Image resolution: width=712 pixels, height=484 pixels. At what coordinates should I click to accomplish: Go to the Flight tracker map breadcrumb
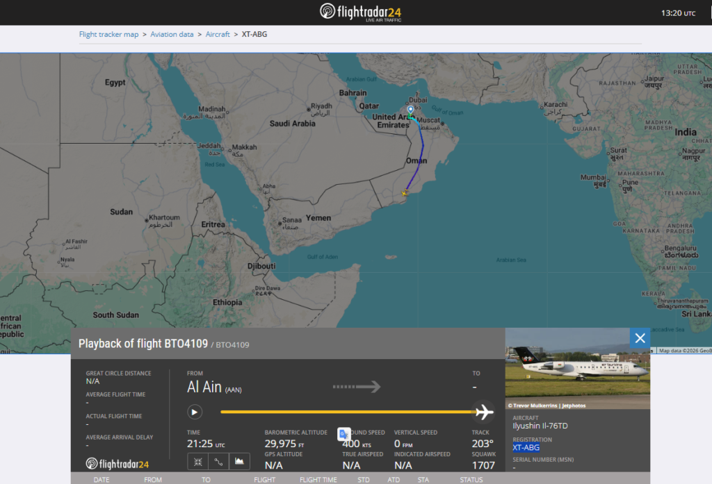pos(108,35)
